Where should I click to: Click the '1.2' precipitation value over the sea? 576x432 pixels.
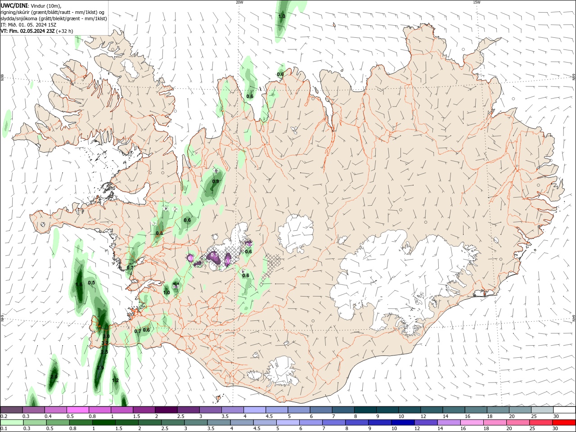115,380
